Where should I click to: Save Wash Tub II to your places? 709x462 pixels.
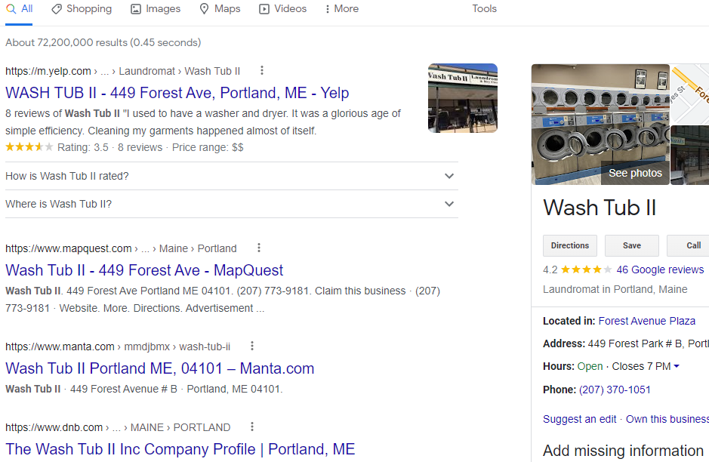pyautogui.click(x=631, y=245)
